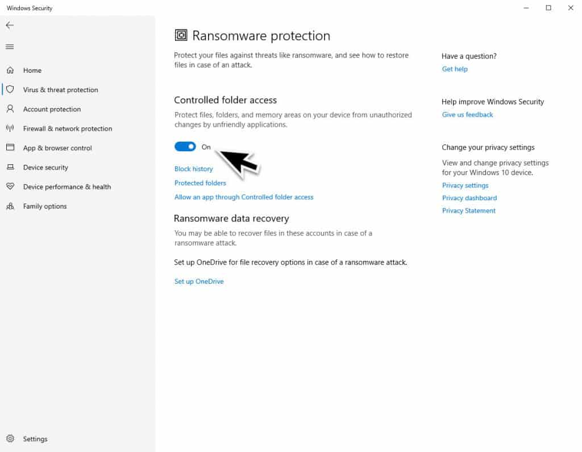Image resolution: width=582 pixels, height=452 pixels.
Task: Click the Device performance & health heart icon
Action: click(11, 186)
